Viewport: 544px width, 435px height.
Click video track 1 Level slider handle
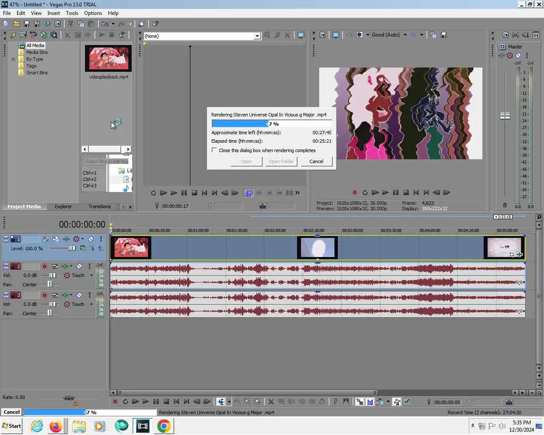(x=72, y=248)
